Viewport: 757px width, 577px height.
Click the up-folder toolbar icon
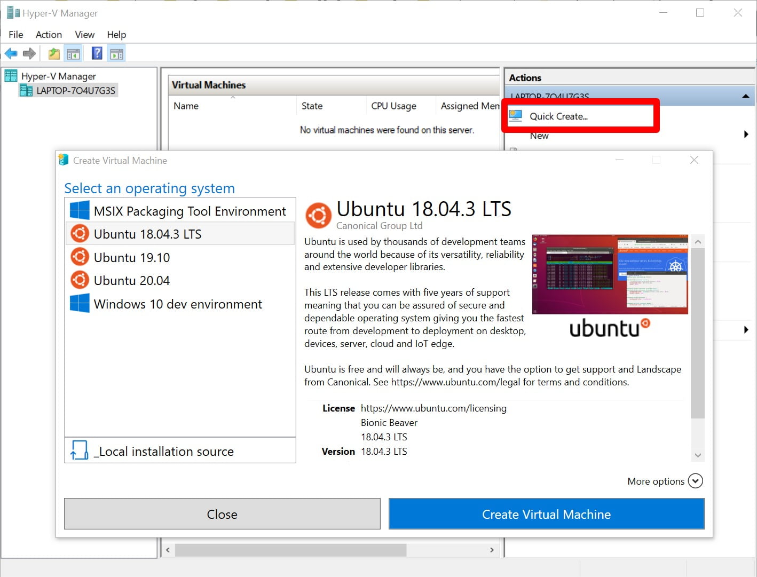(54, 53)
